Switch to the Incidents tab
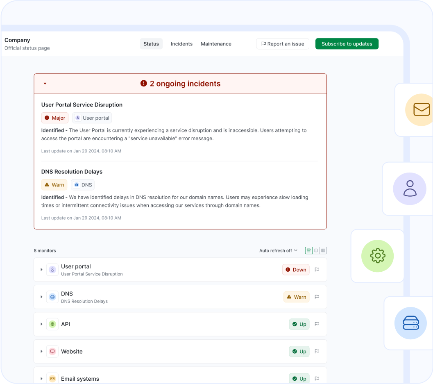 pos(181,43)
